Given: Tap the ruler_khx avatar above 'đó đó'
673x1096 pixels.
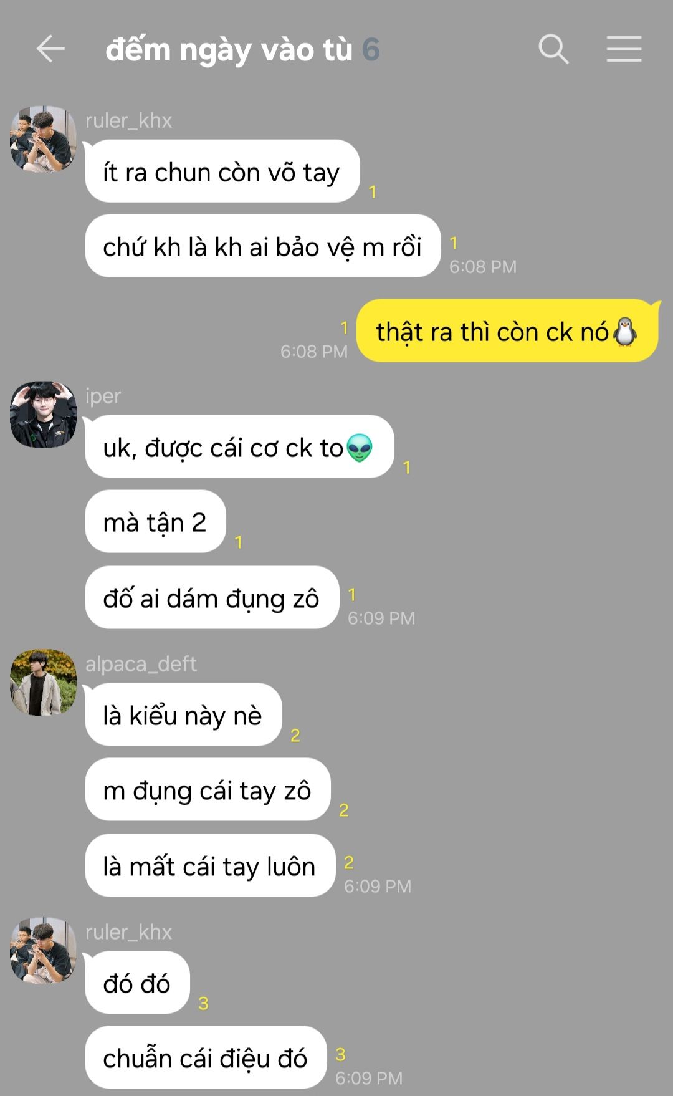Looking at the screenshot, I should point(43,950).
